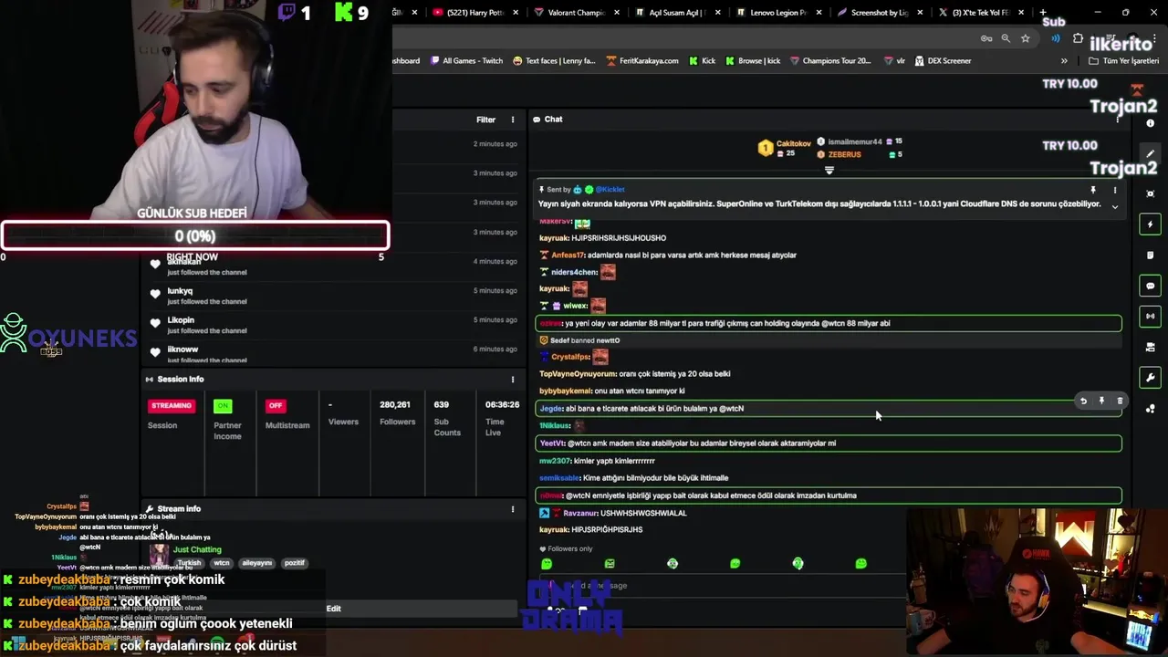The image size is (1168, 657).
Task: Open the pinned message options menu
Action: point(1114,190)
